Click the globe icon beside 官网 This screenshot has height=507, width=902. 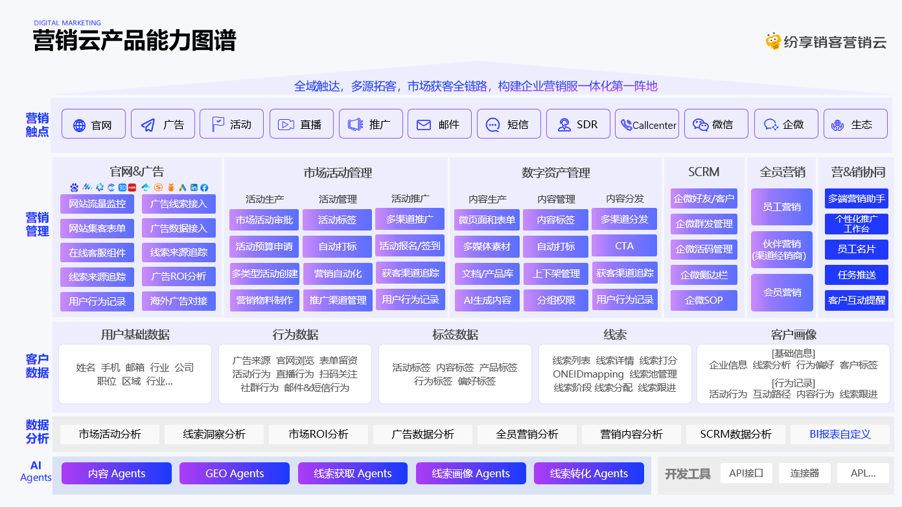(79, 126)
